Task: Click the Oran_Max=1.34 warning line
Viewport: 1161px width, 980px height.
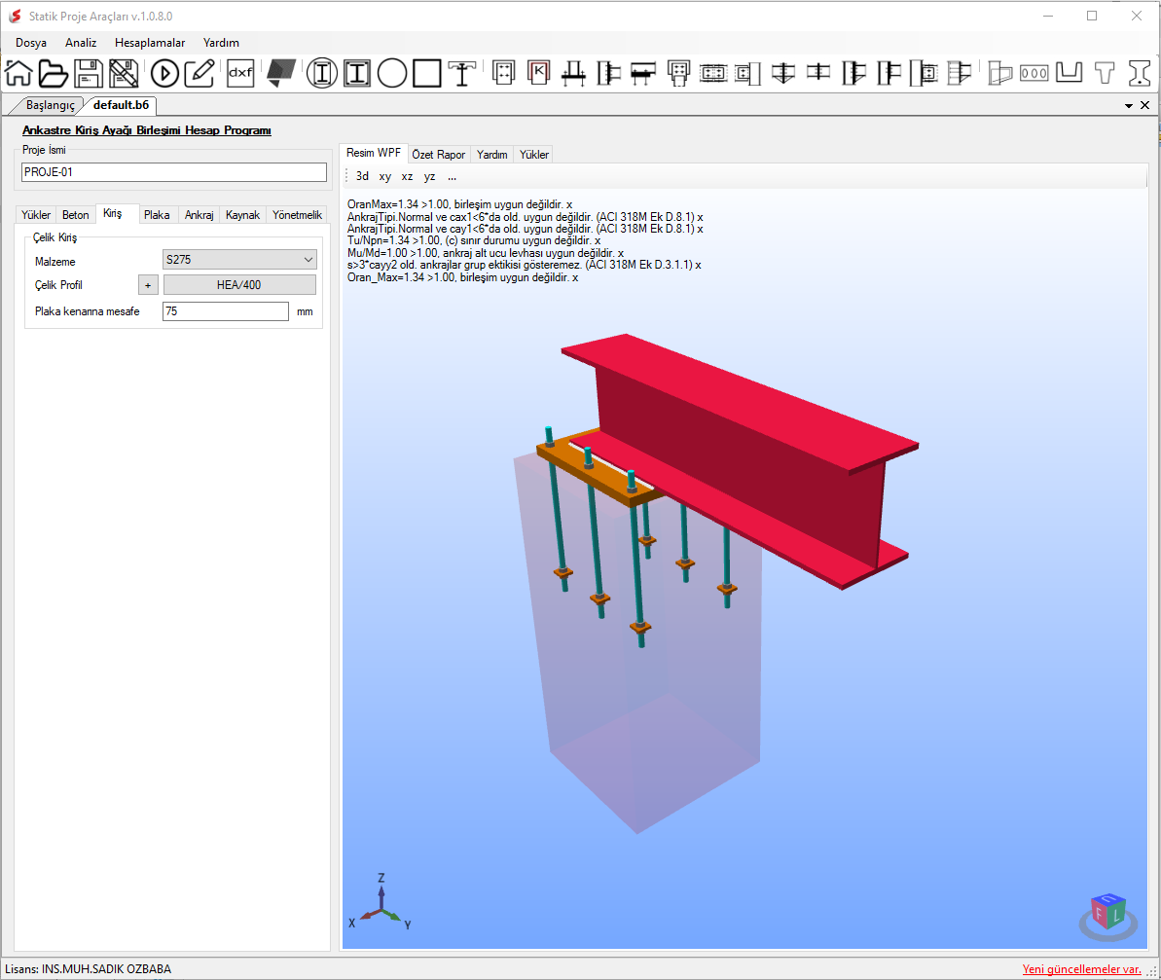Action: pos(463,277)
